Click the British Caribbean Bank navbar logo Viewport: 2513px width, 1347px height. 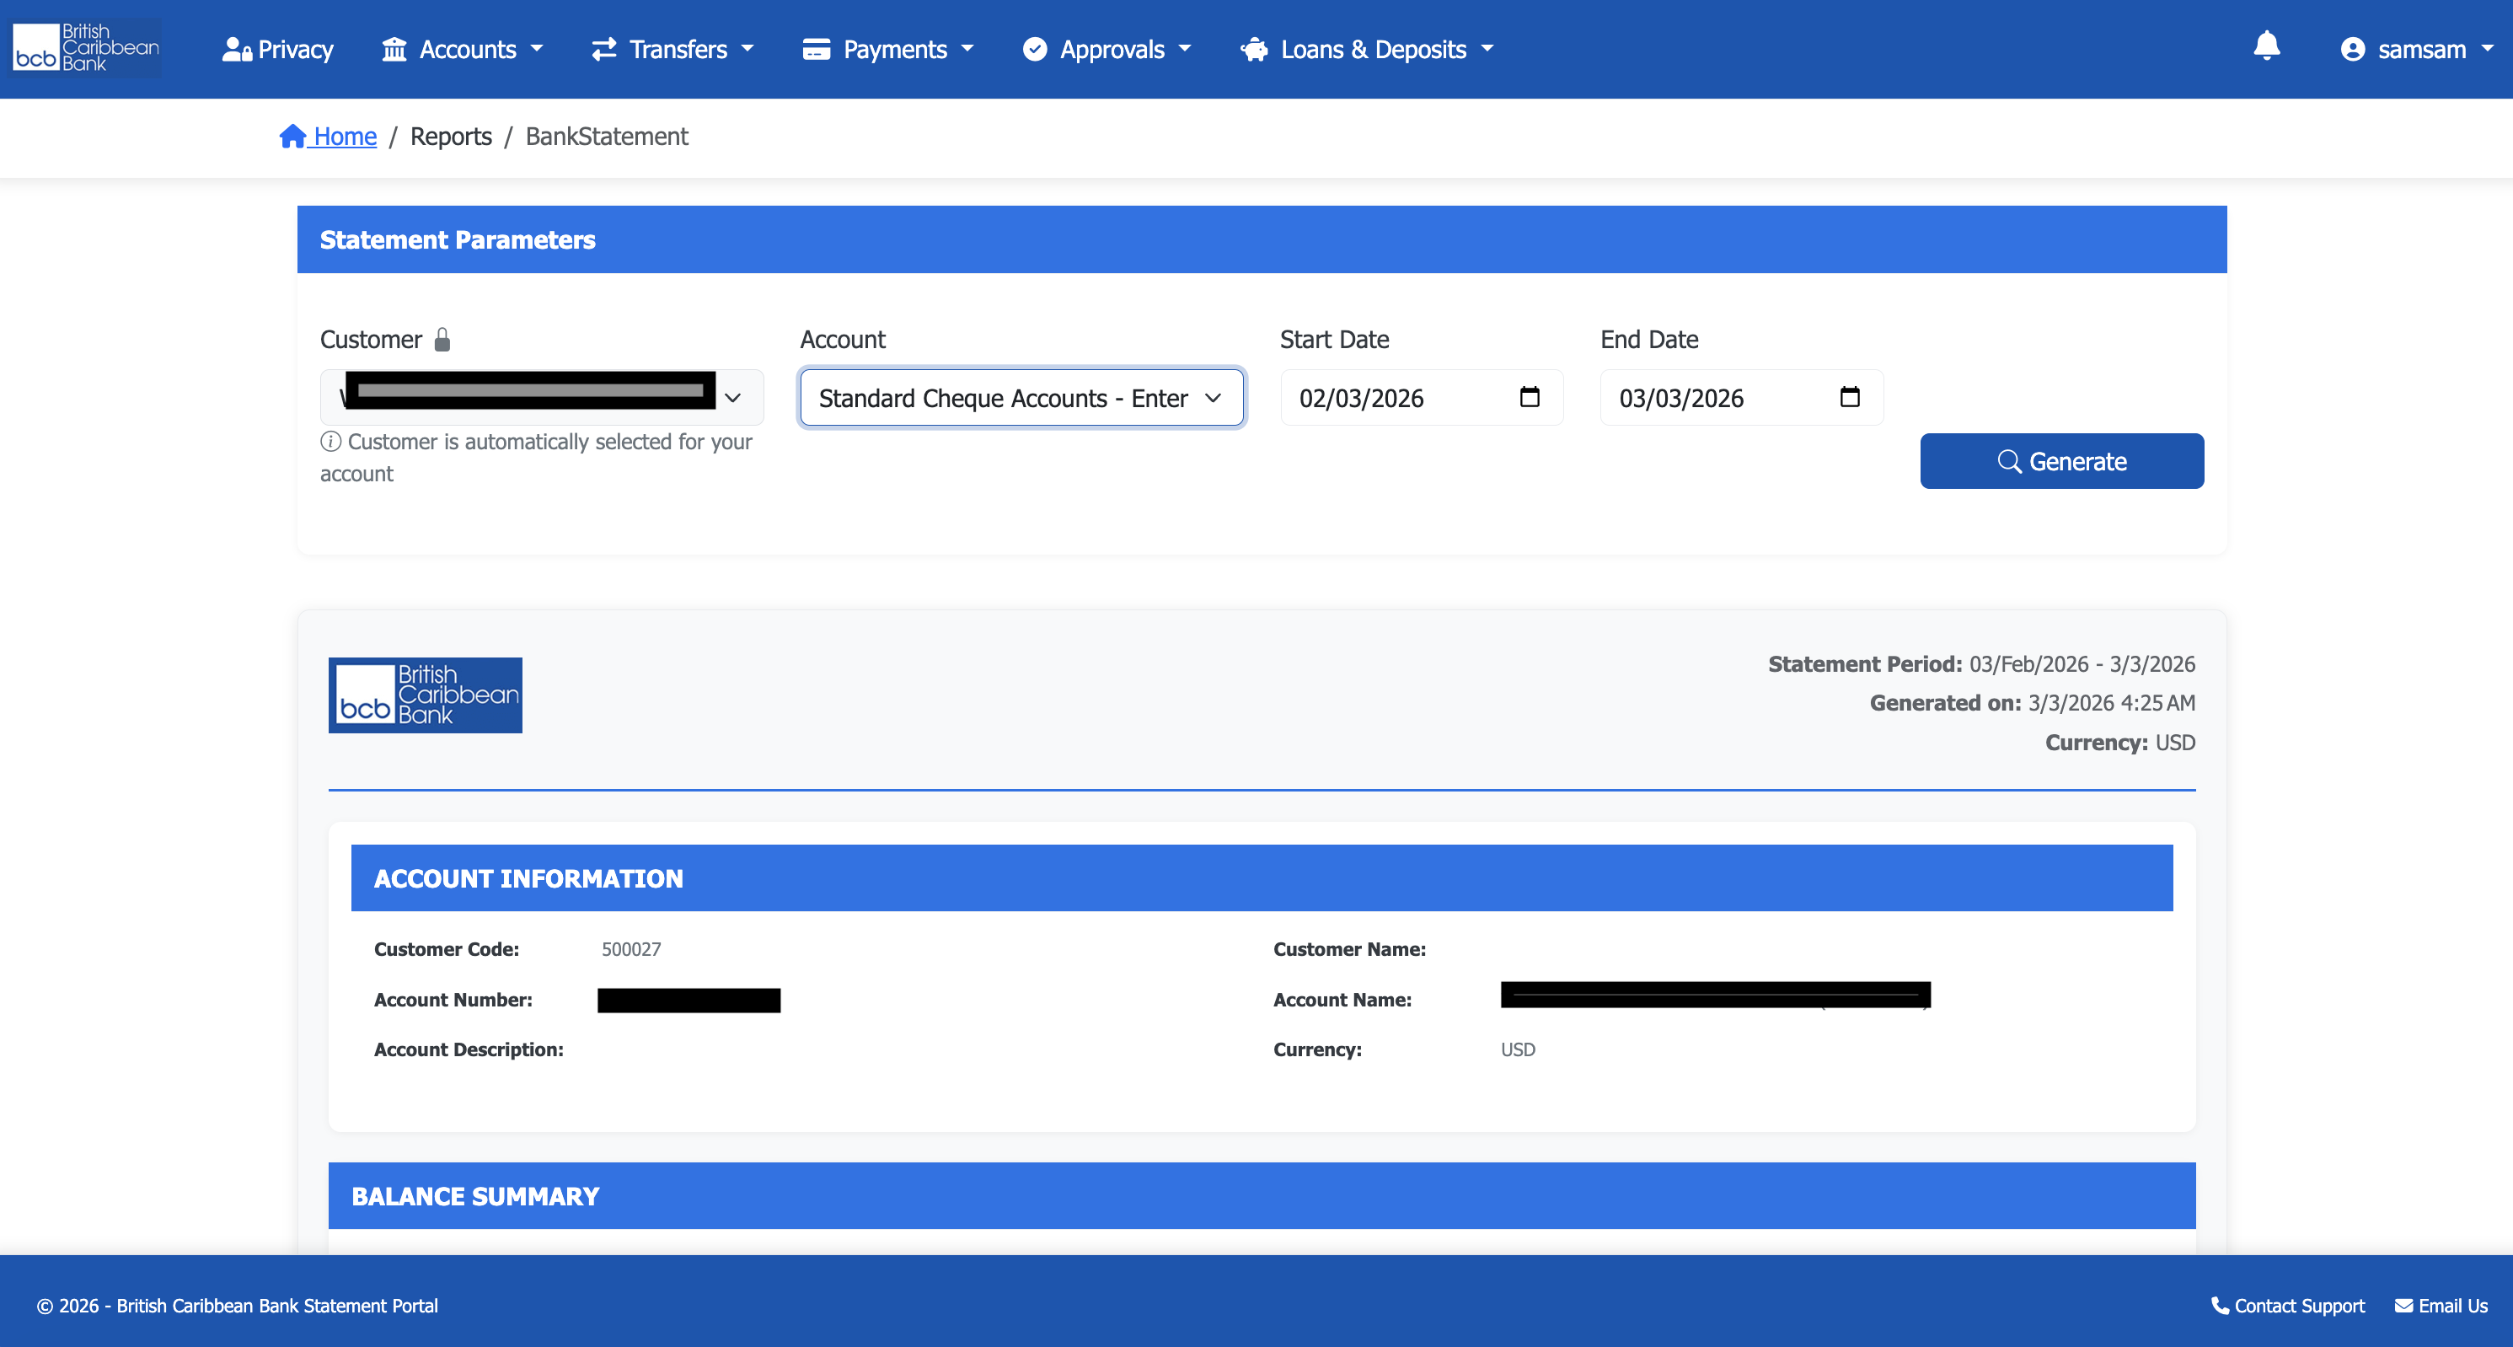[x=86, y=48]
